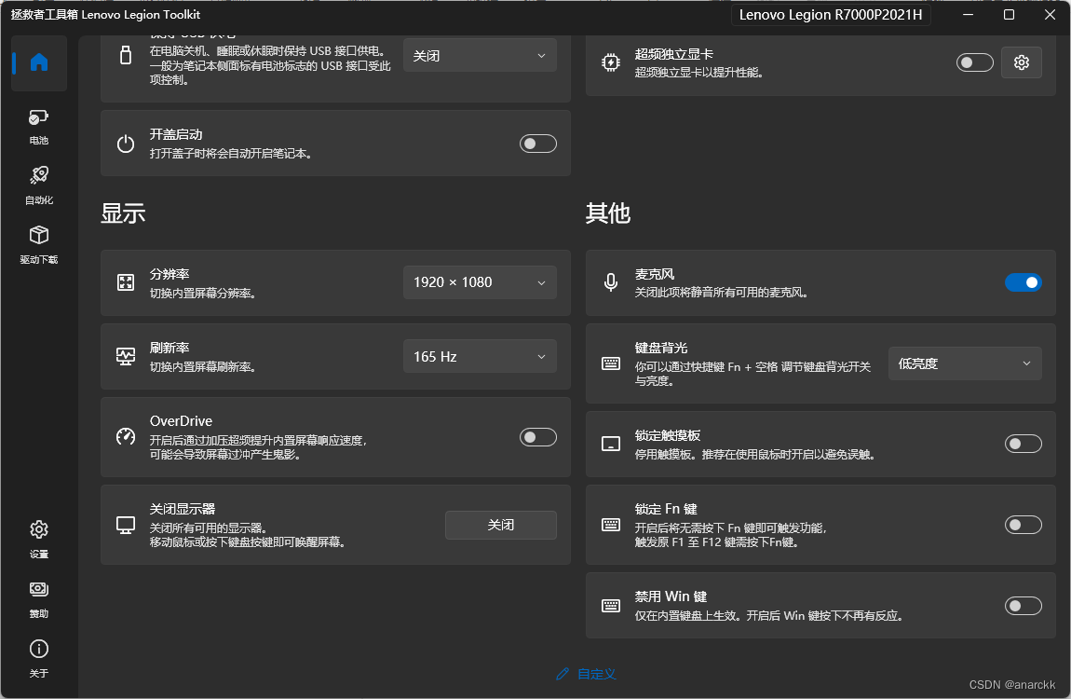Click the Lenovo Legion R7000P2021H device label

(x=831, y=14)
